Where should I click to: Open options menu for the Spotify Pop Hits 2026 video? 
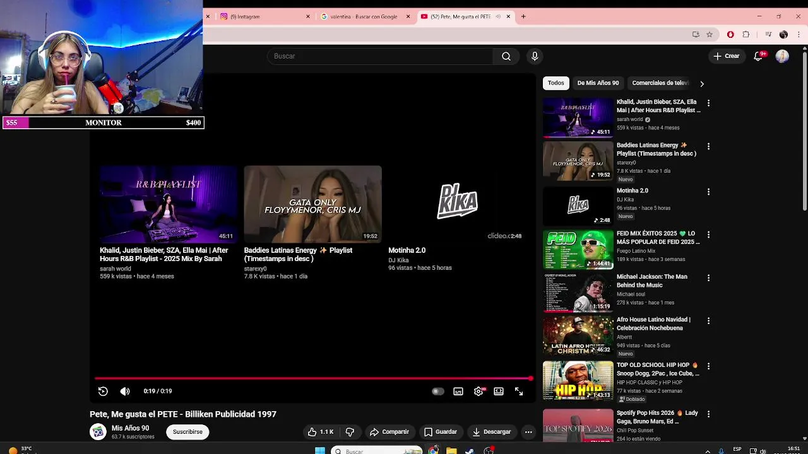[708, 414]
